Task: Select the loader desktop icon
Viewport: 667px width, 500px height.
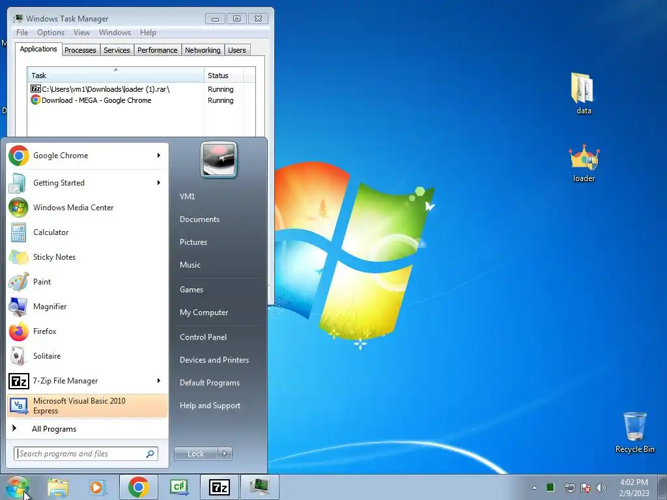Action: pyautogui.click(x=584, y=163)
